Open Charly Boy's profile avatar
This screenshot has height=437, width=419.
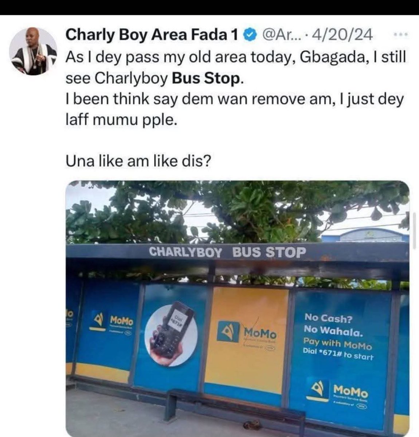point(33,52)
